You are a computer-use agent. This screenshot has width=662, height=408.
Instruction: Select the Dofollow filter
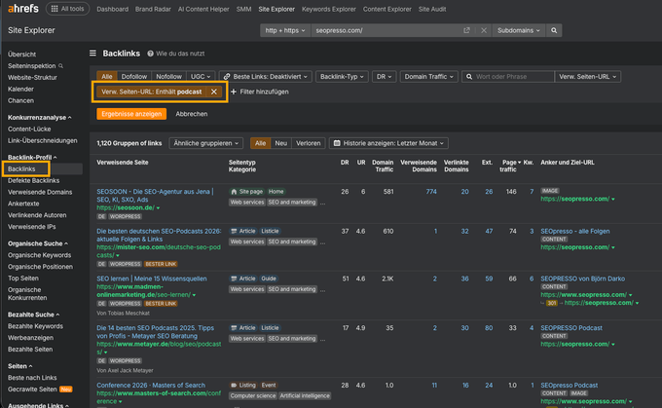(x=133, y=77)
